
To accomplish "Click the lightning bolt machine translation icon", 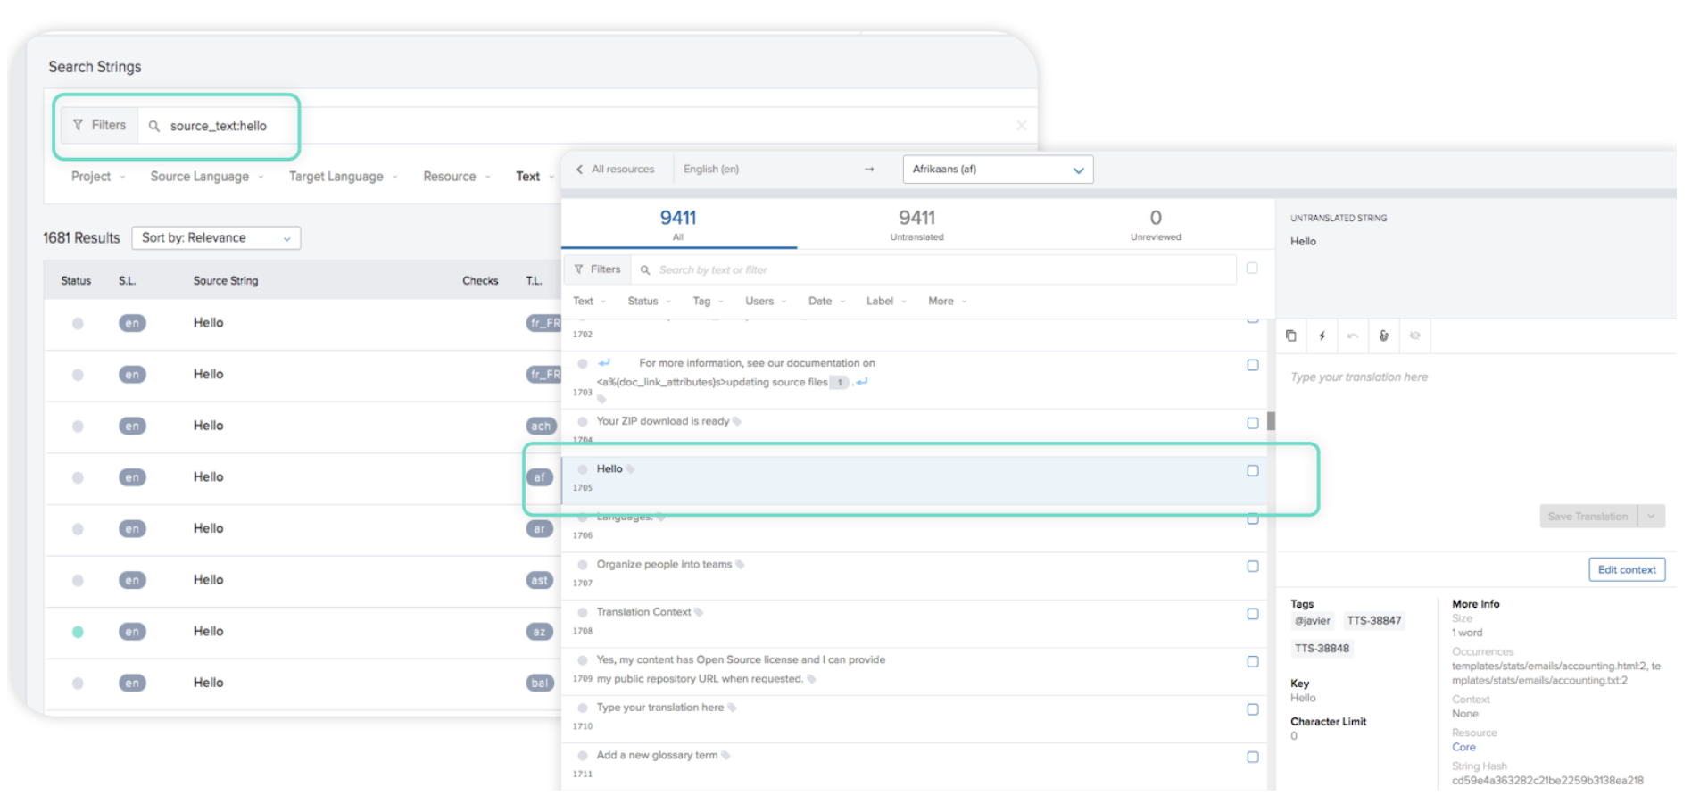I will (x=1322, y=336).
